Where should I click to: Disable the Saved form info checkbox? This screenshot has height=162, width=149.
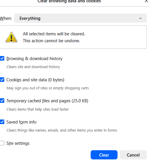(2, 122)
